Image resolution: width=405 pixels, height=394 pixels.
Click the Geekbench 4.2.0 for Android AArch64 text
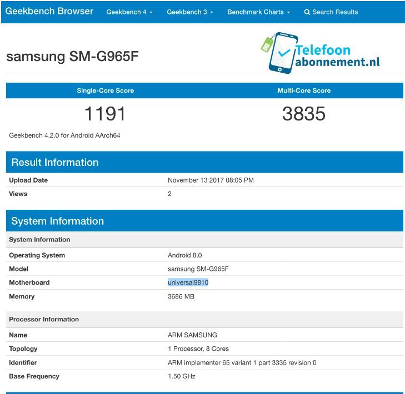[64, 135]
